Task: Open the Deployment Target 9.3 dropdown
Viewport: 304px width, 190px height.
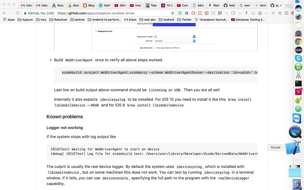Action: pos(174,36)
